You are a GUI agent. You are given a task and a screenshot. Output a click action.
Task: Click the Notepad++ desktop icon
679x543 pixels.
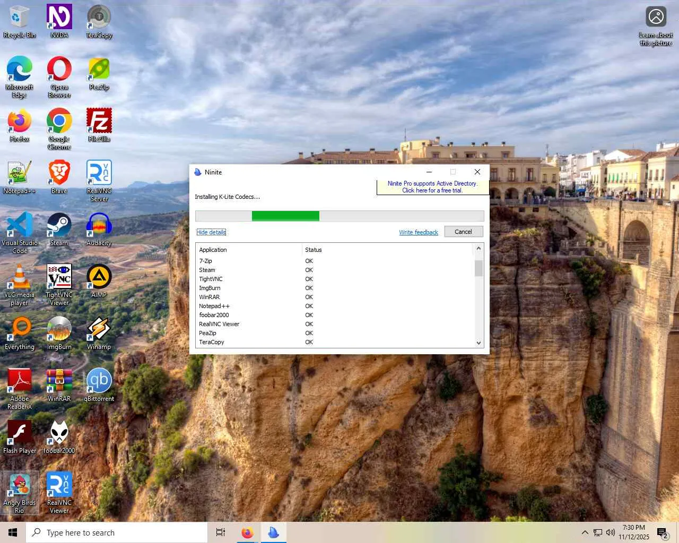(20, 178)
